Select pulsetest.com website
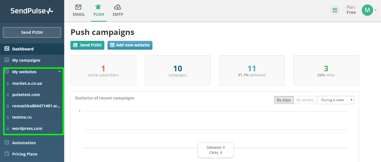Screen dimensions: 381x162 tap(26, 95)
